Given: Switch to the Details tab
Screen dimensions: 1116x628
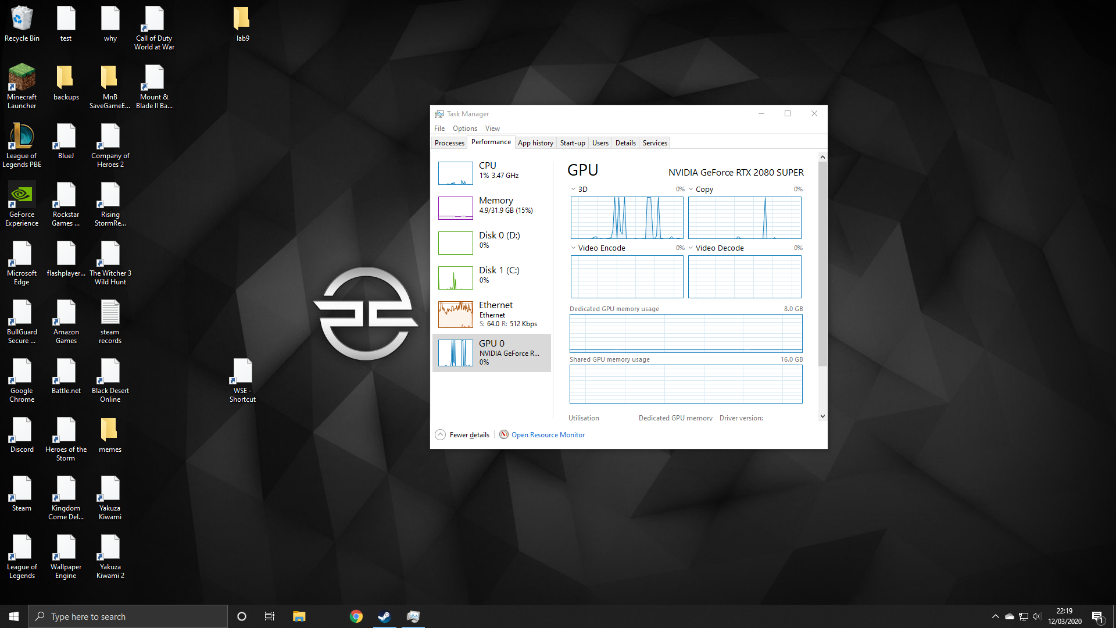Looking at the screenshot, I should pyautogui.click(x=625, y=143).
